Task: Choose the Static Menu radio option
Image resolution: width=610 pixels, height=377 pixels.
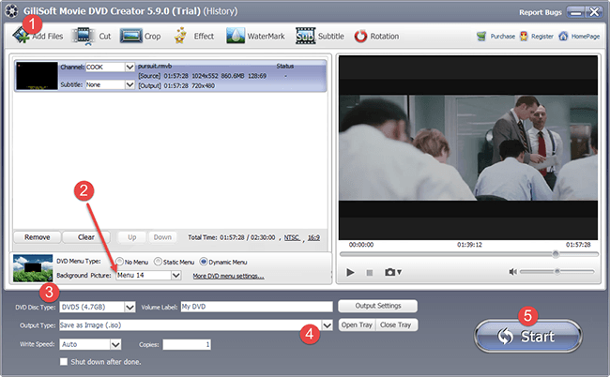Action: point(158,262)
